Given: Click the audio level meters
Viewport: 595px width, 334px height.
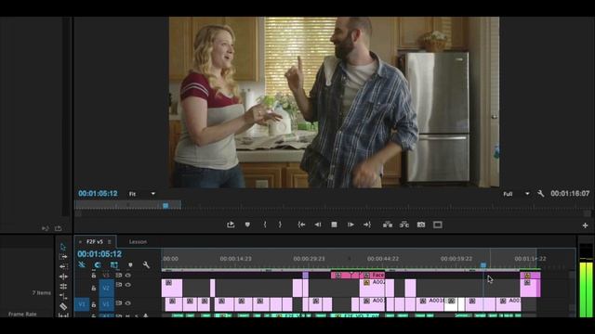Looking at the screenshot, I should [587, 280].
